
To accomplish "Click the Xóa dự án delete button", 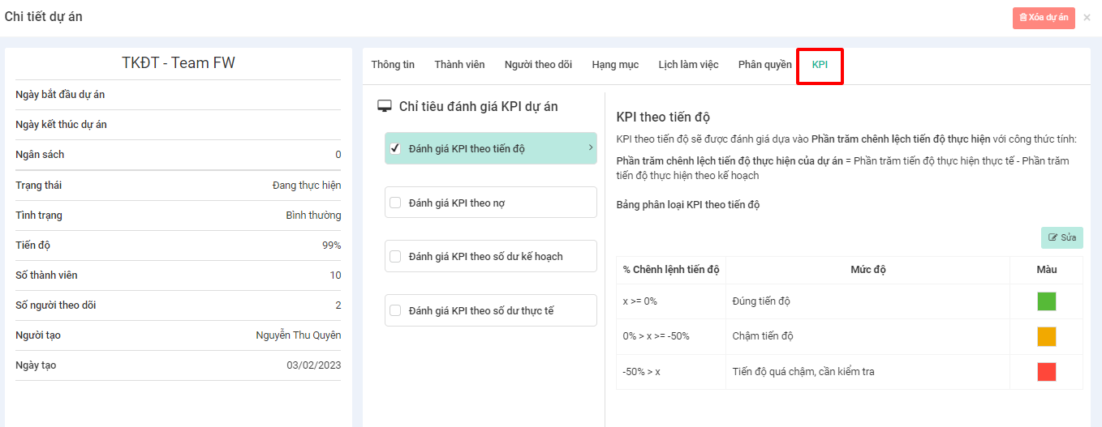I will (x=1043, y=18).
